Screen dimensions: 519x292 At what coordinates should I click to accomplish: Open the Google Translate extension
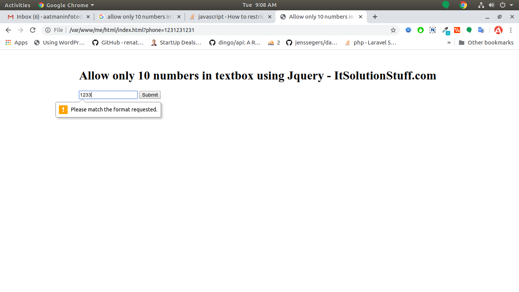[481, 30]
